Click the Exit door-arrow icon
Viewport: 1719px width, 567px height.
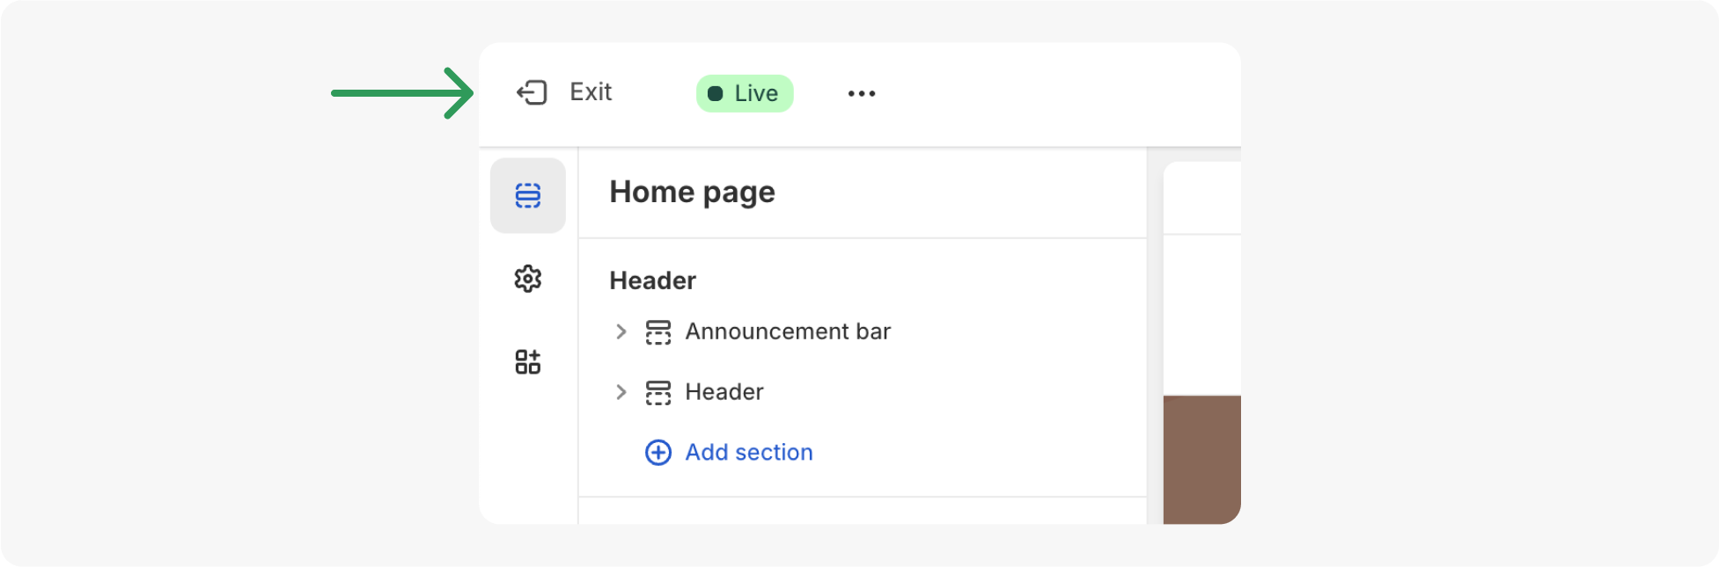pos(532,92)
